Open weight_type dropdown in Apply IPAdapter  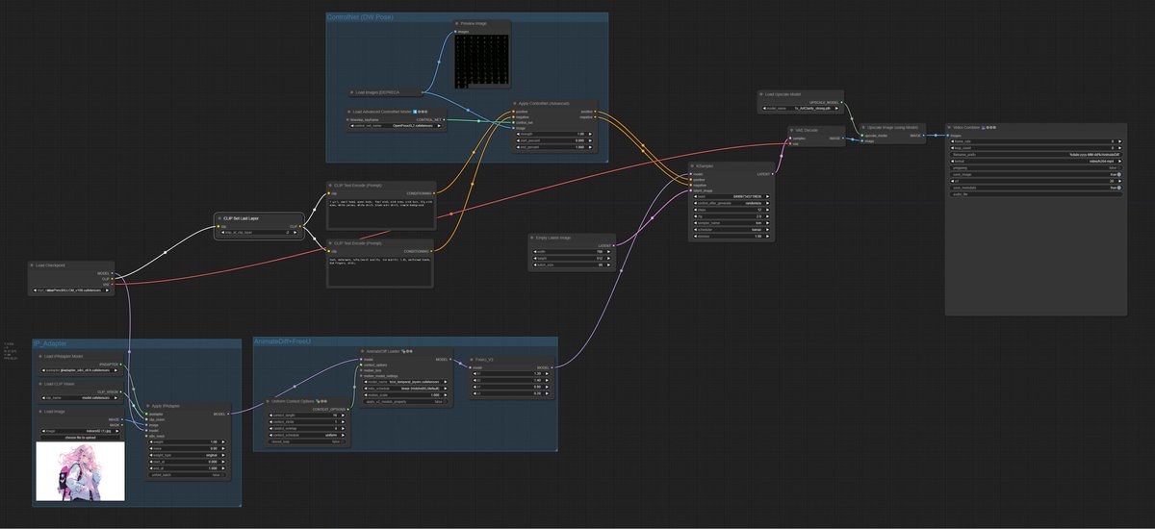click(187, 455)
